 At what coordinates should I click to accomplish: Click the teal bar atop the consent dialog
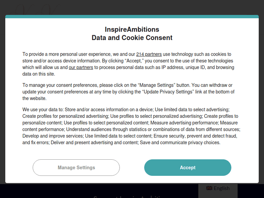point(132,16)
